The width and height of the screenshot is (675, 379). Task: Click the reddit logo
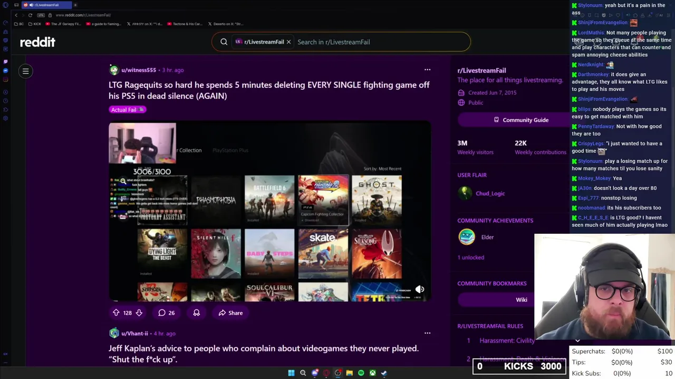tap(37, 42)
